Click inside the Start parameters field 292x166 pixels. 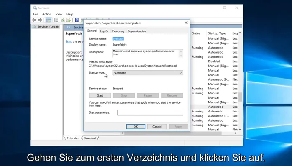(150, 112)
